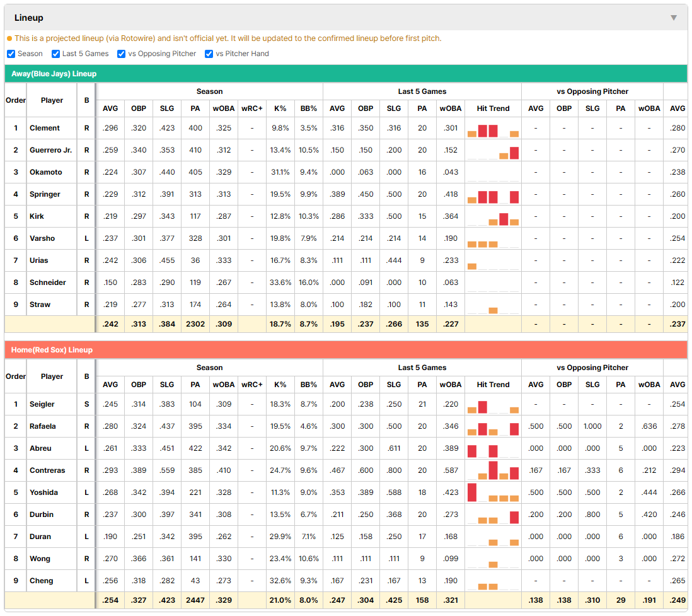Click the Lineup panel title
Image resolution: width=692 pixels, height=616 pixels.
pyautogui.click(x=29, y=18)
